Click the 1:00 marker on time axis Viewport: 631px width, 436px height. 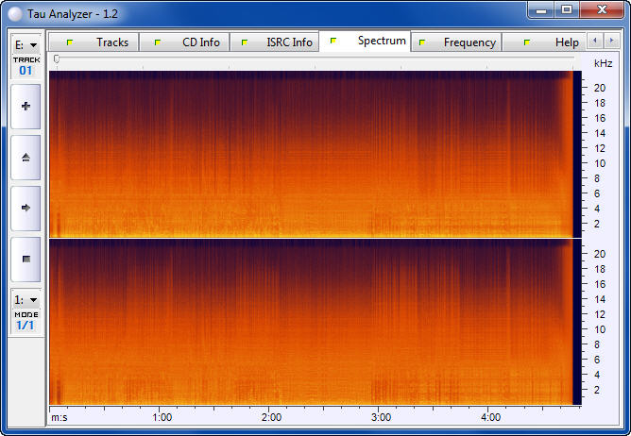pos(162,416)
